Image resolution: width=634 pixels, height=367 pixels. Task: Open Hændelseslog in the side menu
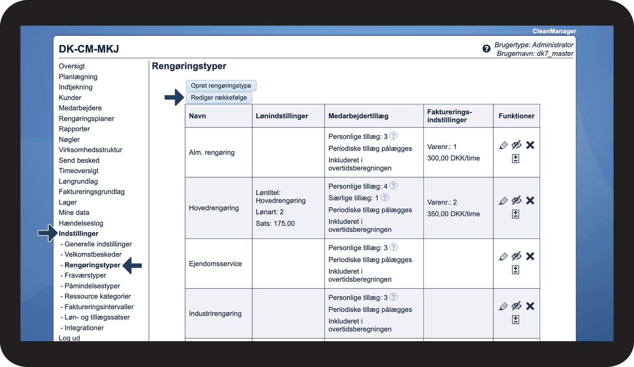tap(81, 223)
